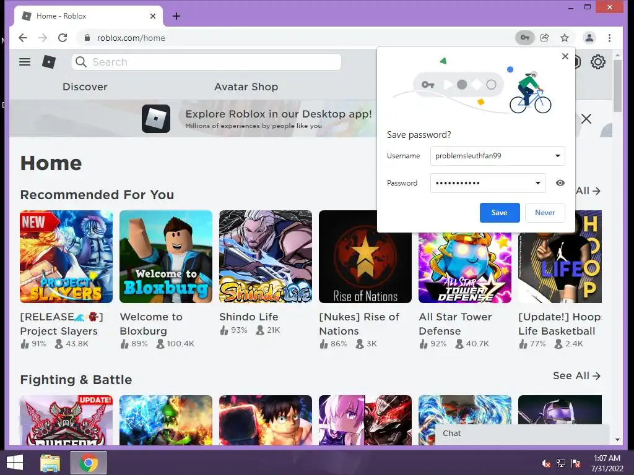Viewport: 634px width, 475px height.
Task: Dismiss the Desktop app banner
Action: [586, 119]
